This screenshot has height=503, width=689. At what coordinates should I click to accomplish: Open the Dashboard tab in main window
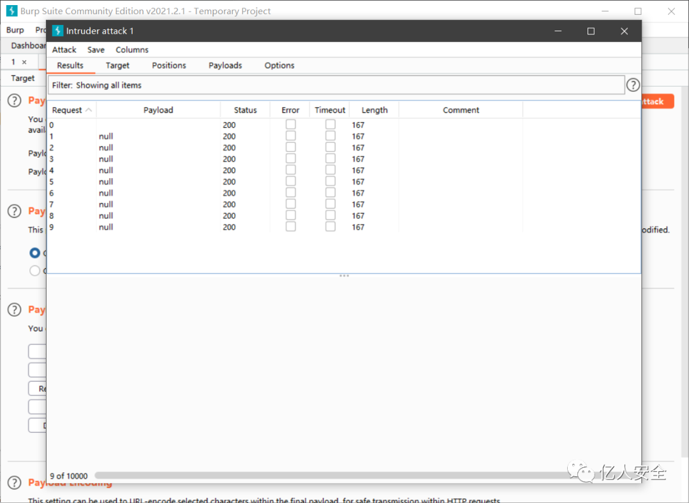[27, 45]
